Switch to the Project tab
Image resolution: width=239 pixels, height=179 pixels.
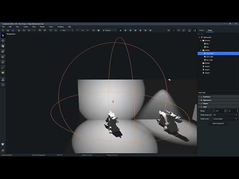pyautogui.click(x=202, y=30)
